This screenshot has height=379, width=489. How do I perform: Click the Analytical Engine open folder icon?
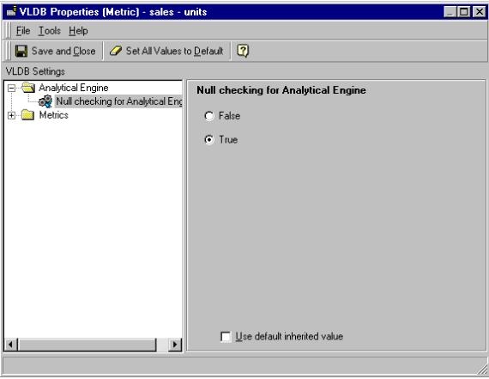click(28, 88)
